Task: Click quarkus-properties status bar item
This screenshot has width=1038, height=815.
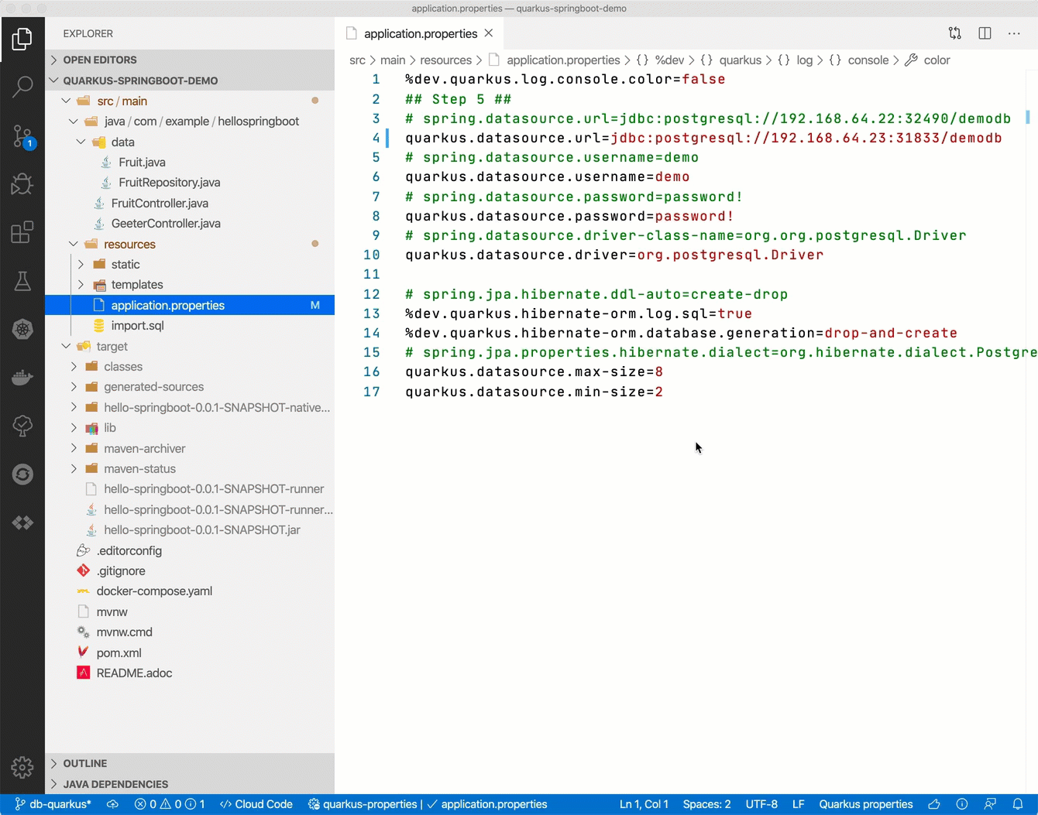Action: pyautogui.click(x=364, y=804)
